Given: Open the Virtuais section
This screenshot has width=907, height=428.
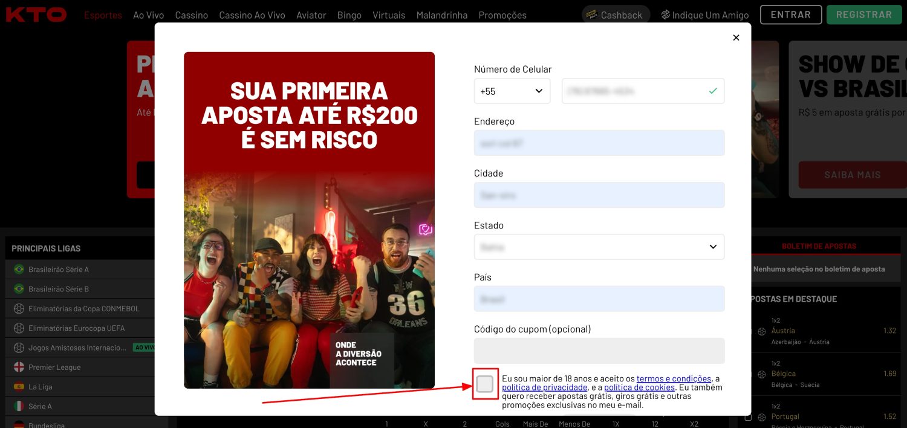Looking at the screenshot, I should point(389,15).
